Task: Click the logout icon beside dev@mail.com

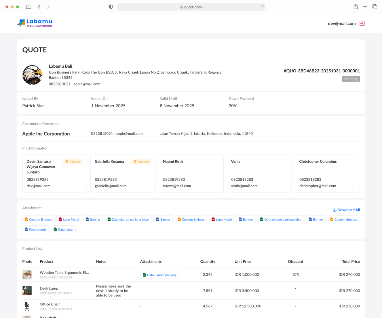Action: point(362,23)
